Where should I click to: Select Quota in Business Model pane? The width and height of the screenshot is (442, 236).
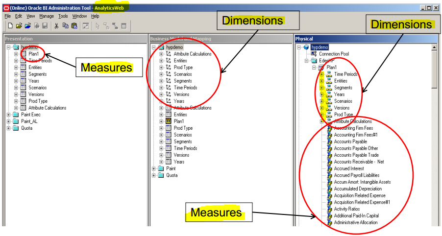tap(172, 175)
